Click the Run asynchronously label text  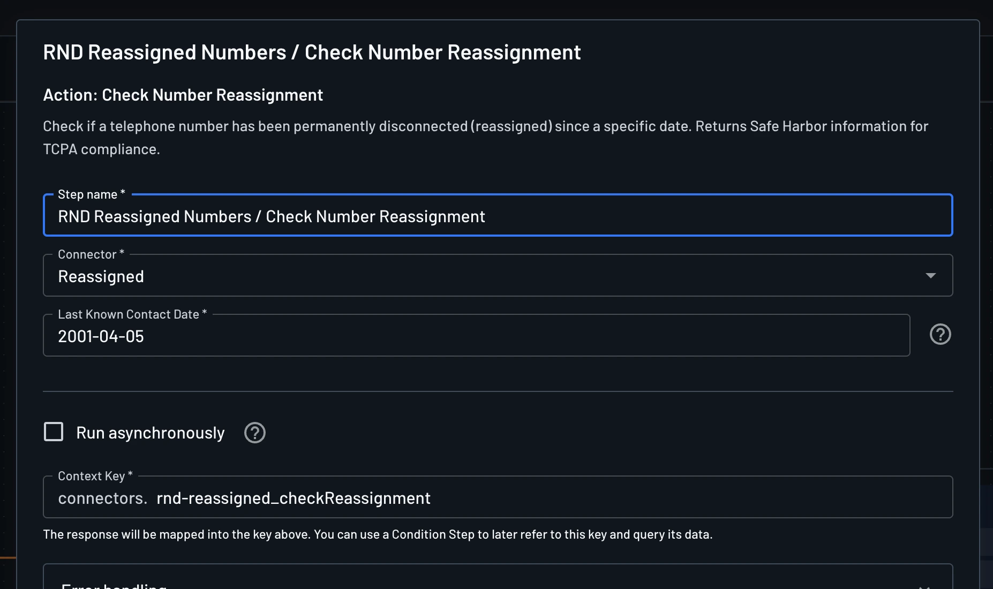point(151,433)
